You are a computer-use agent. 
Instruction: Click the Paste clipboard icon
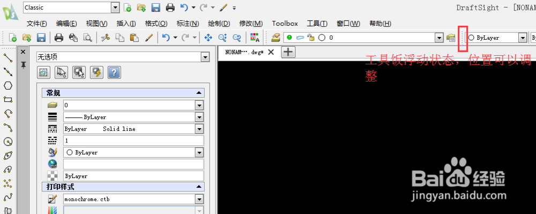(135, 38)
